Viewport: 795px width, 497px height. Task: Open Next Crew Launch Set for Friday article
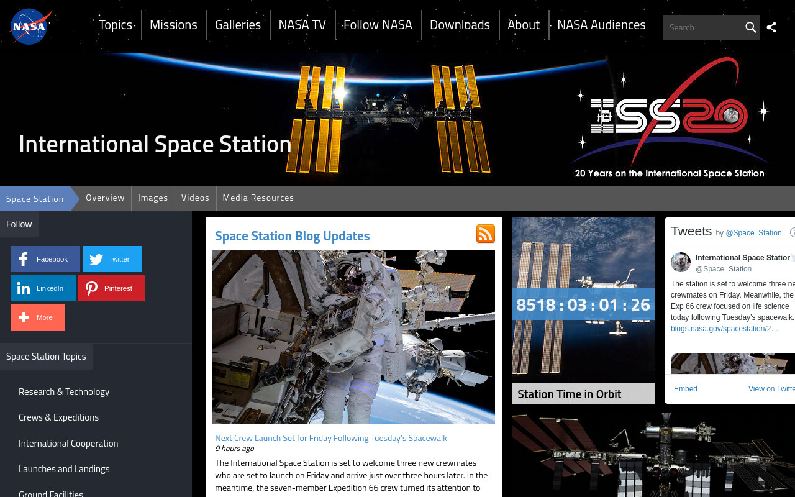[x=331, y=438]
